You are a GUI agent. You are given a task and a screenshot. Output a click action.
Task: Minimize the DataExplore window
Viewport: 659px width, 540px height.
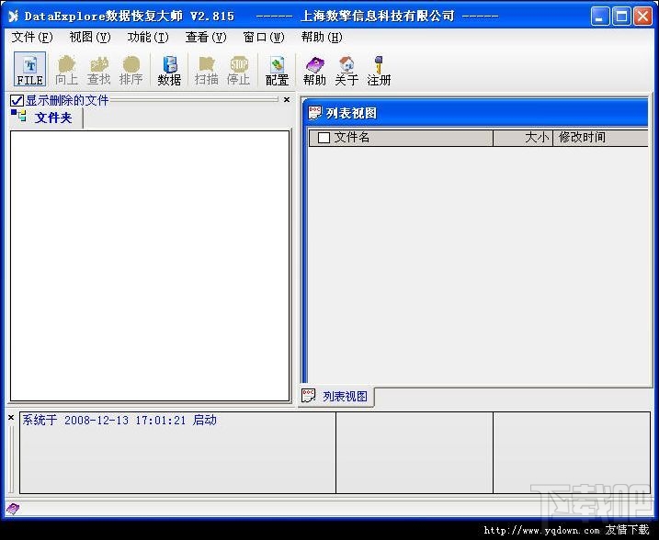click(599, 17)
